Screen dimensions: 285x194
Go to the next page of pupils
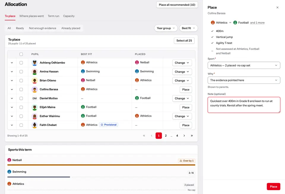pos(184,136)
